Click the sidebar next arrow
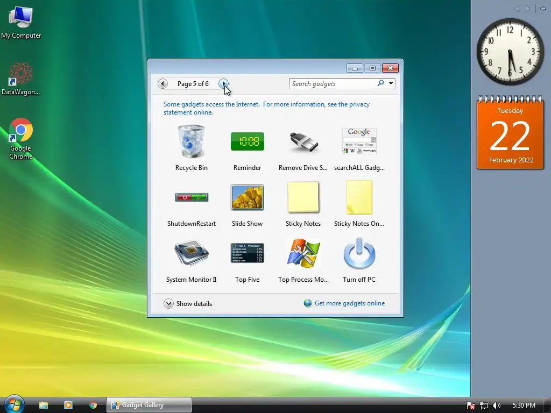 point(528,9)
